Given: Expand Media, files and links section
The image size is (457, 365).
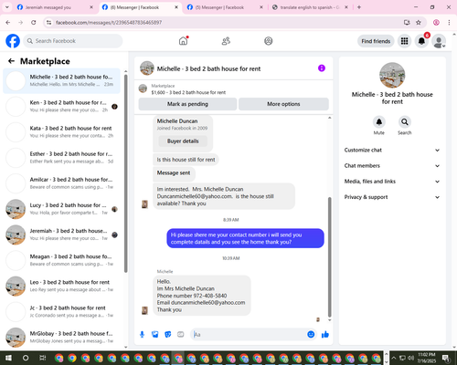Looking at the screenshot, I should [392, 182].
